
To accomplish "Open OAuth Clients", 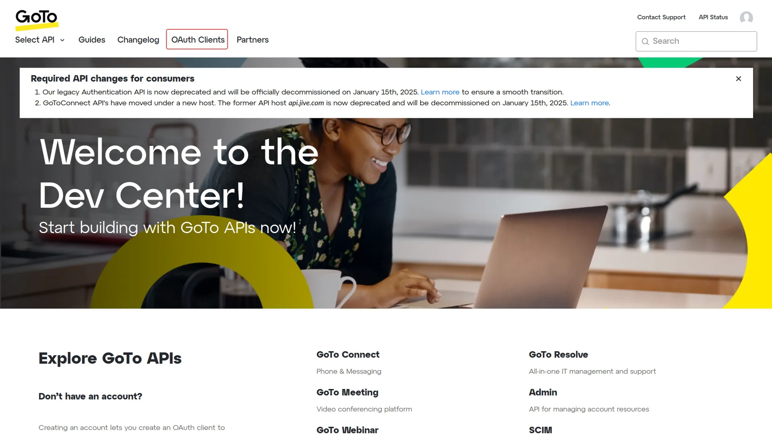I will [x=197, y=39].
